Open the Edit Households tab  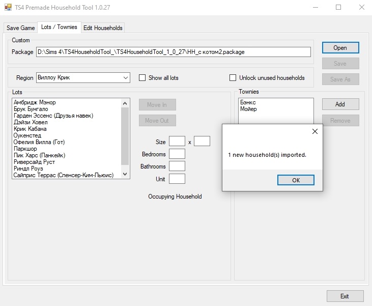pyautogui.click(x=103, y=28)
